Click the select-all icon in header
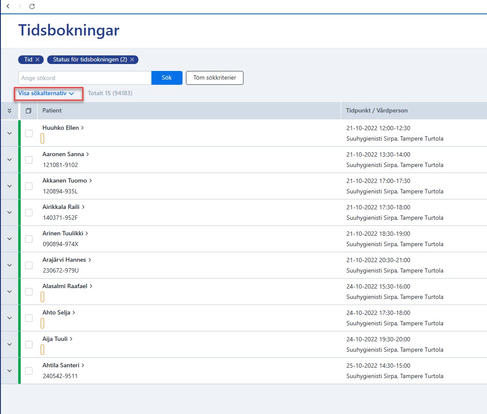 (29, 111)
